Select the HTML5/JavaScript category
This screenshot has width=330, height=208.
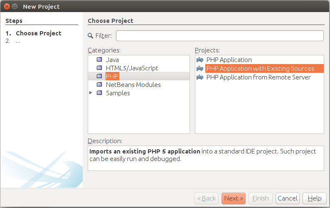click(x=132, y=68)
